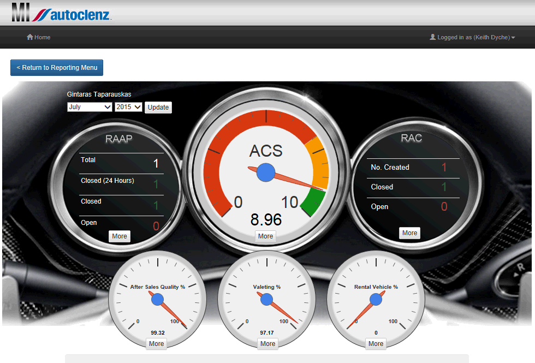Click Return to Reporting Menu button
535x363 pixels.
point(57,68)
